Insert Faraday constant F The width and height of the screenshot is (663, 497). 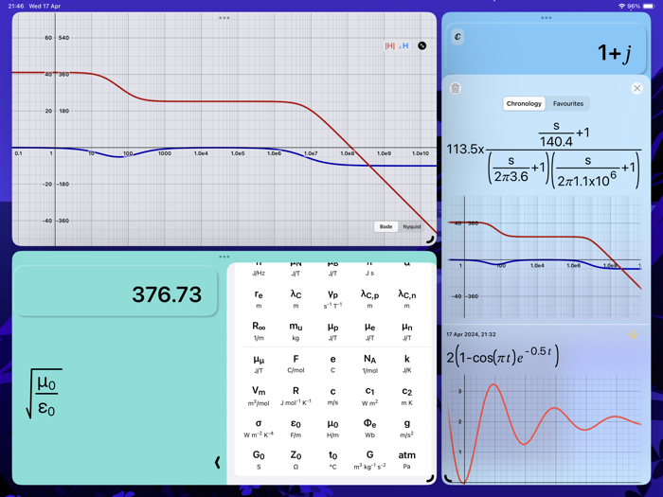coord(296,364)
